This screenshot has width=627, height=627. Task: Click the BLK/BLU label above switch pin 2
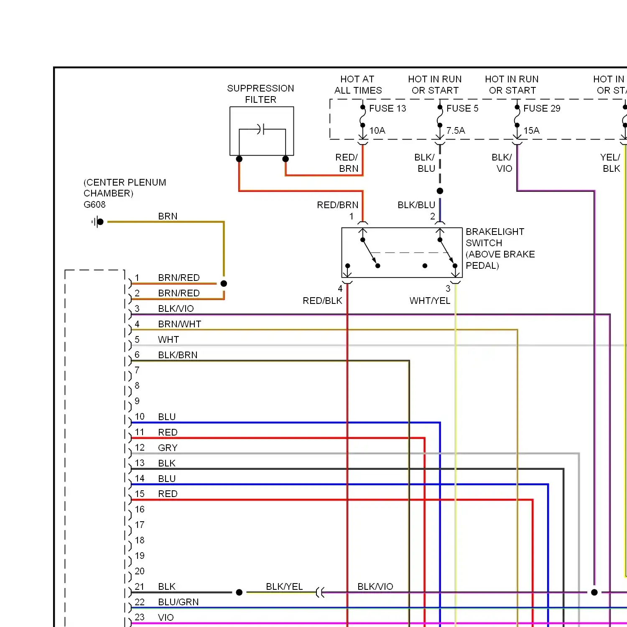pos(416,205)
